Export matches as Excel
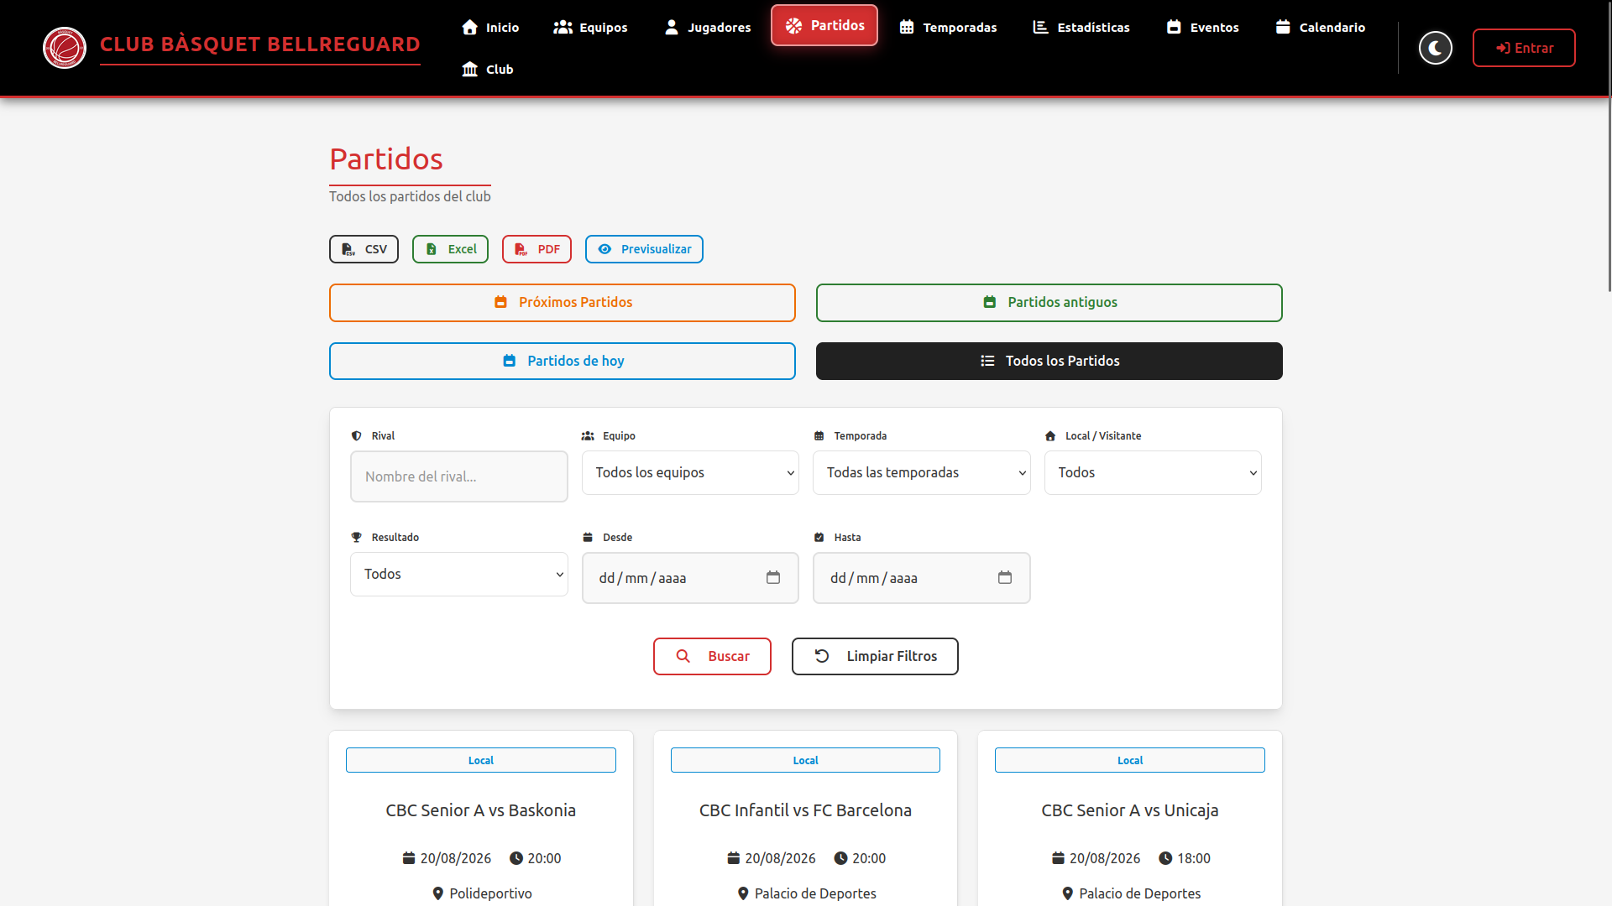The height and width of the screenshot is (906, 1612). (x=450, y=249)
